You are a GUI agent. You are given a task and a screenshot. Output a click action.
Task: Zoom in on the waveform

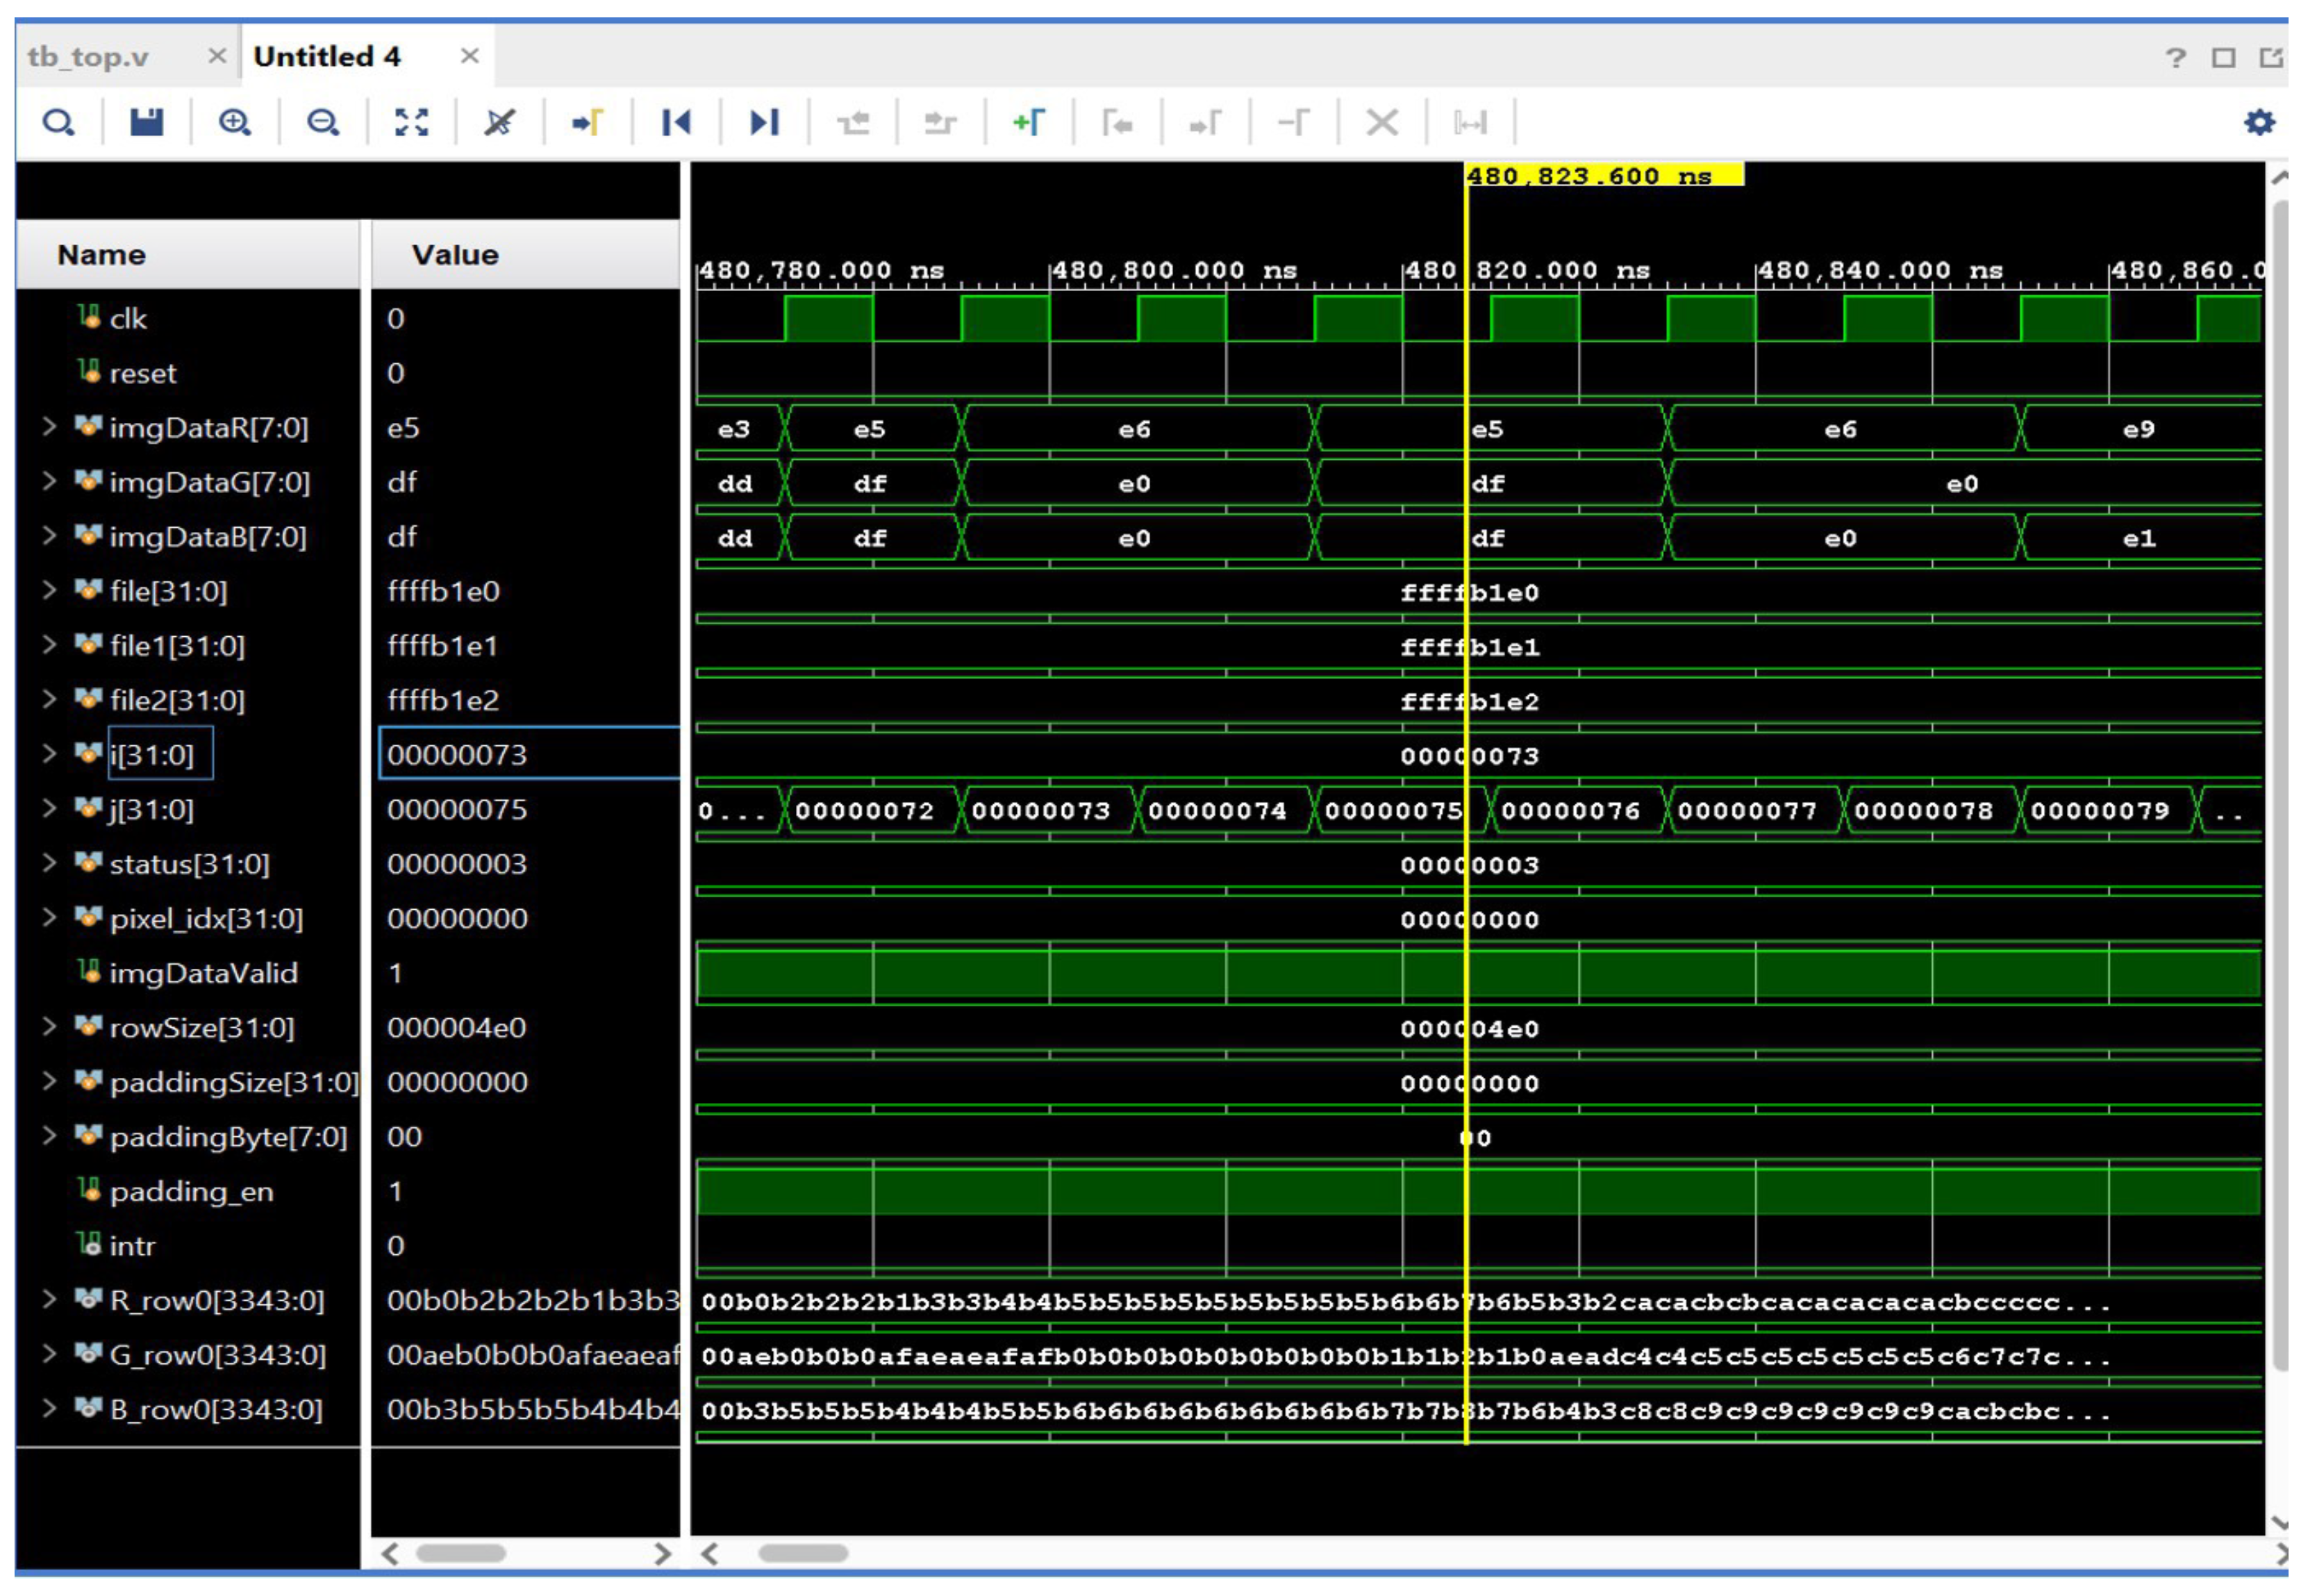(235, 122)
